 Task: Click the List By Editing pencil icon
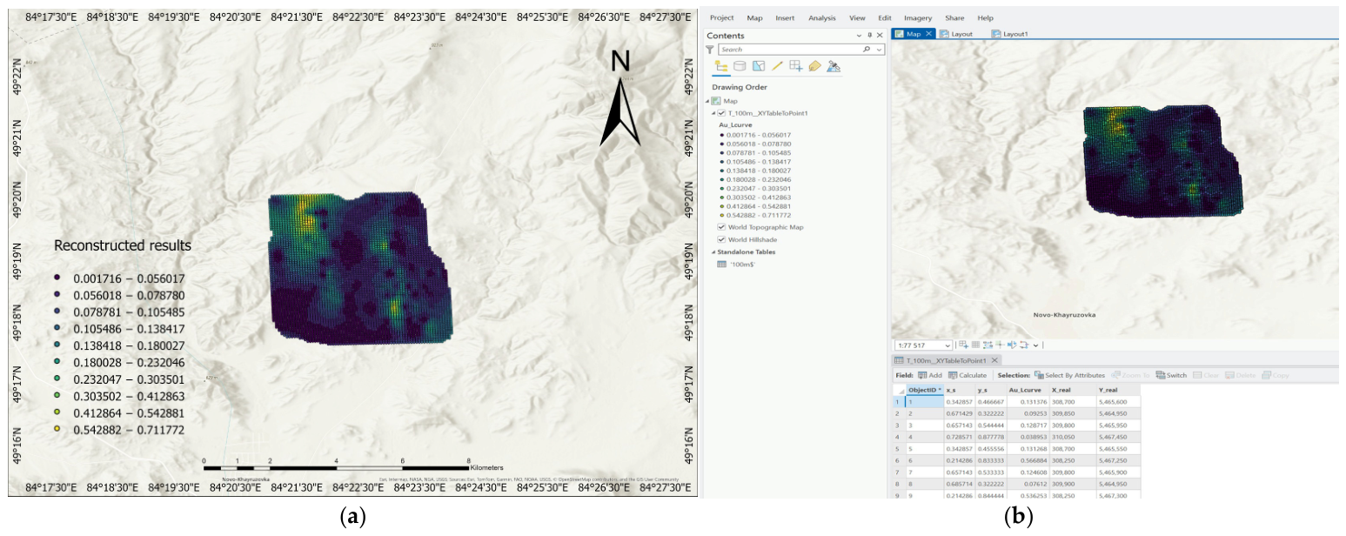coord(777,66)
